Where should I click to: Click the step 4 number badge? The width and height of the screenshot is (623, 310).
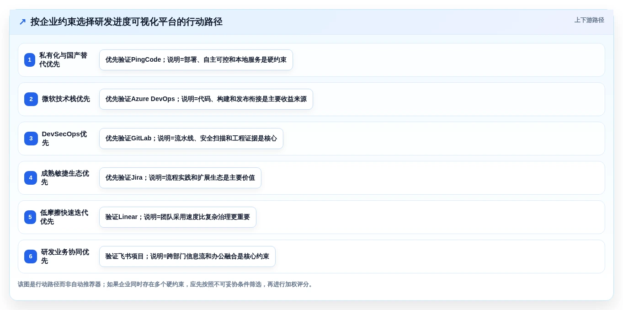[31, 178]
